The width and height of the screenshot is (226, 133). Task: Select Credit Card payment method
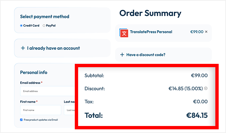pos(21,26)
